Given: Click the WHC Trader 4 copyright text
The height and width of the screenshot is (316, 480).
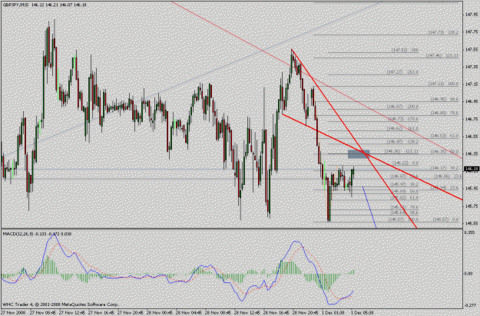Looking at the screenshot, I should pos(61,304).
